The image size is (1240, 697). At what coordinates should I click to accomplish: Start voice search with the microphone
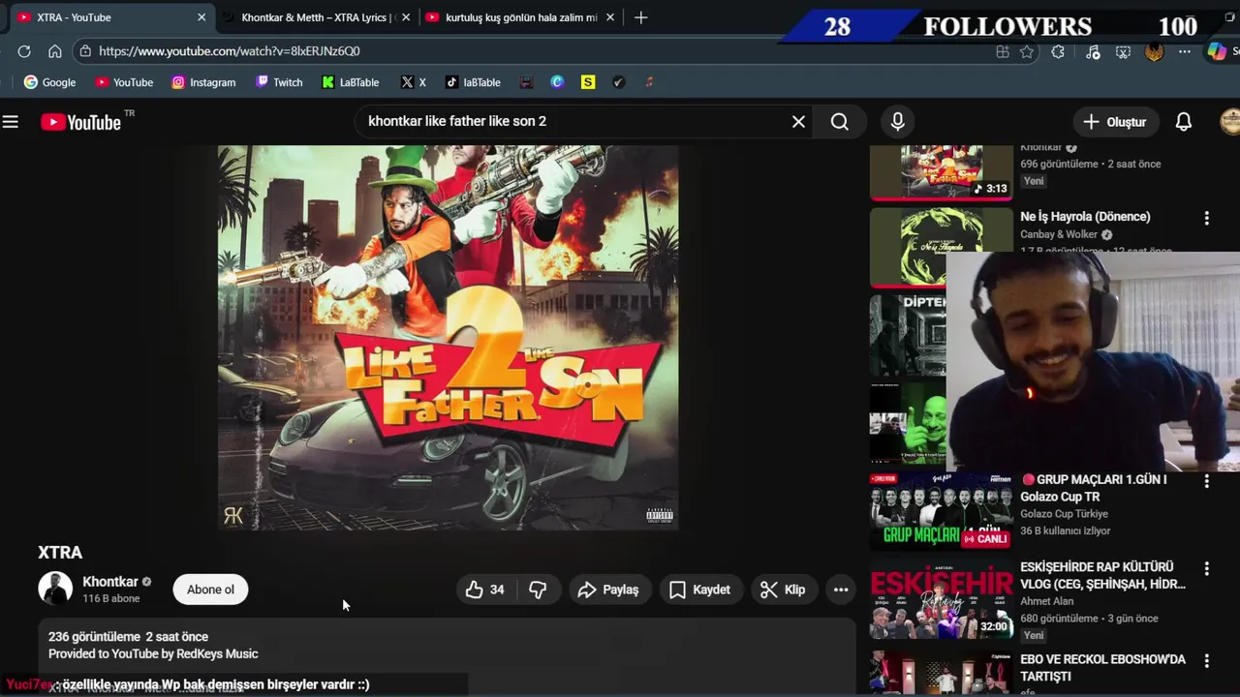[898, 122]
